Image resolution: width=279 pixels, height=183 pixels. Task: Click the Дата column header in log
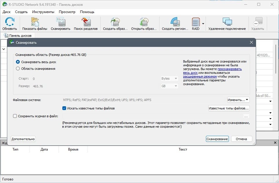[44, 149]
